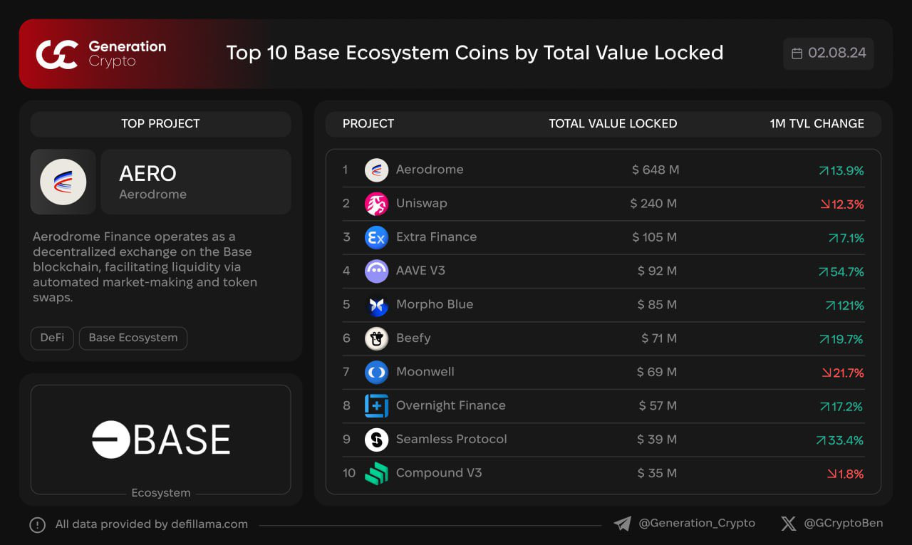Click the Aerodrome project name in row 1
This screenshot has height=545, width=912.
point(430,170)
